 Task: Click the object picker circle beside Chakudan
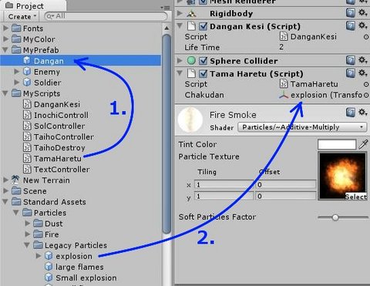pos(366,95)
